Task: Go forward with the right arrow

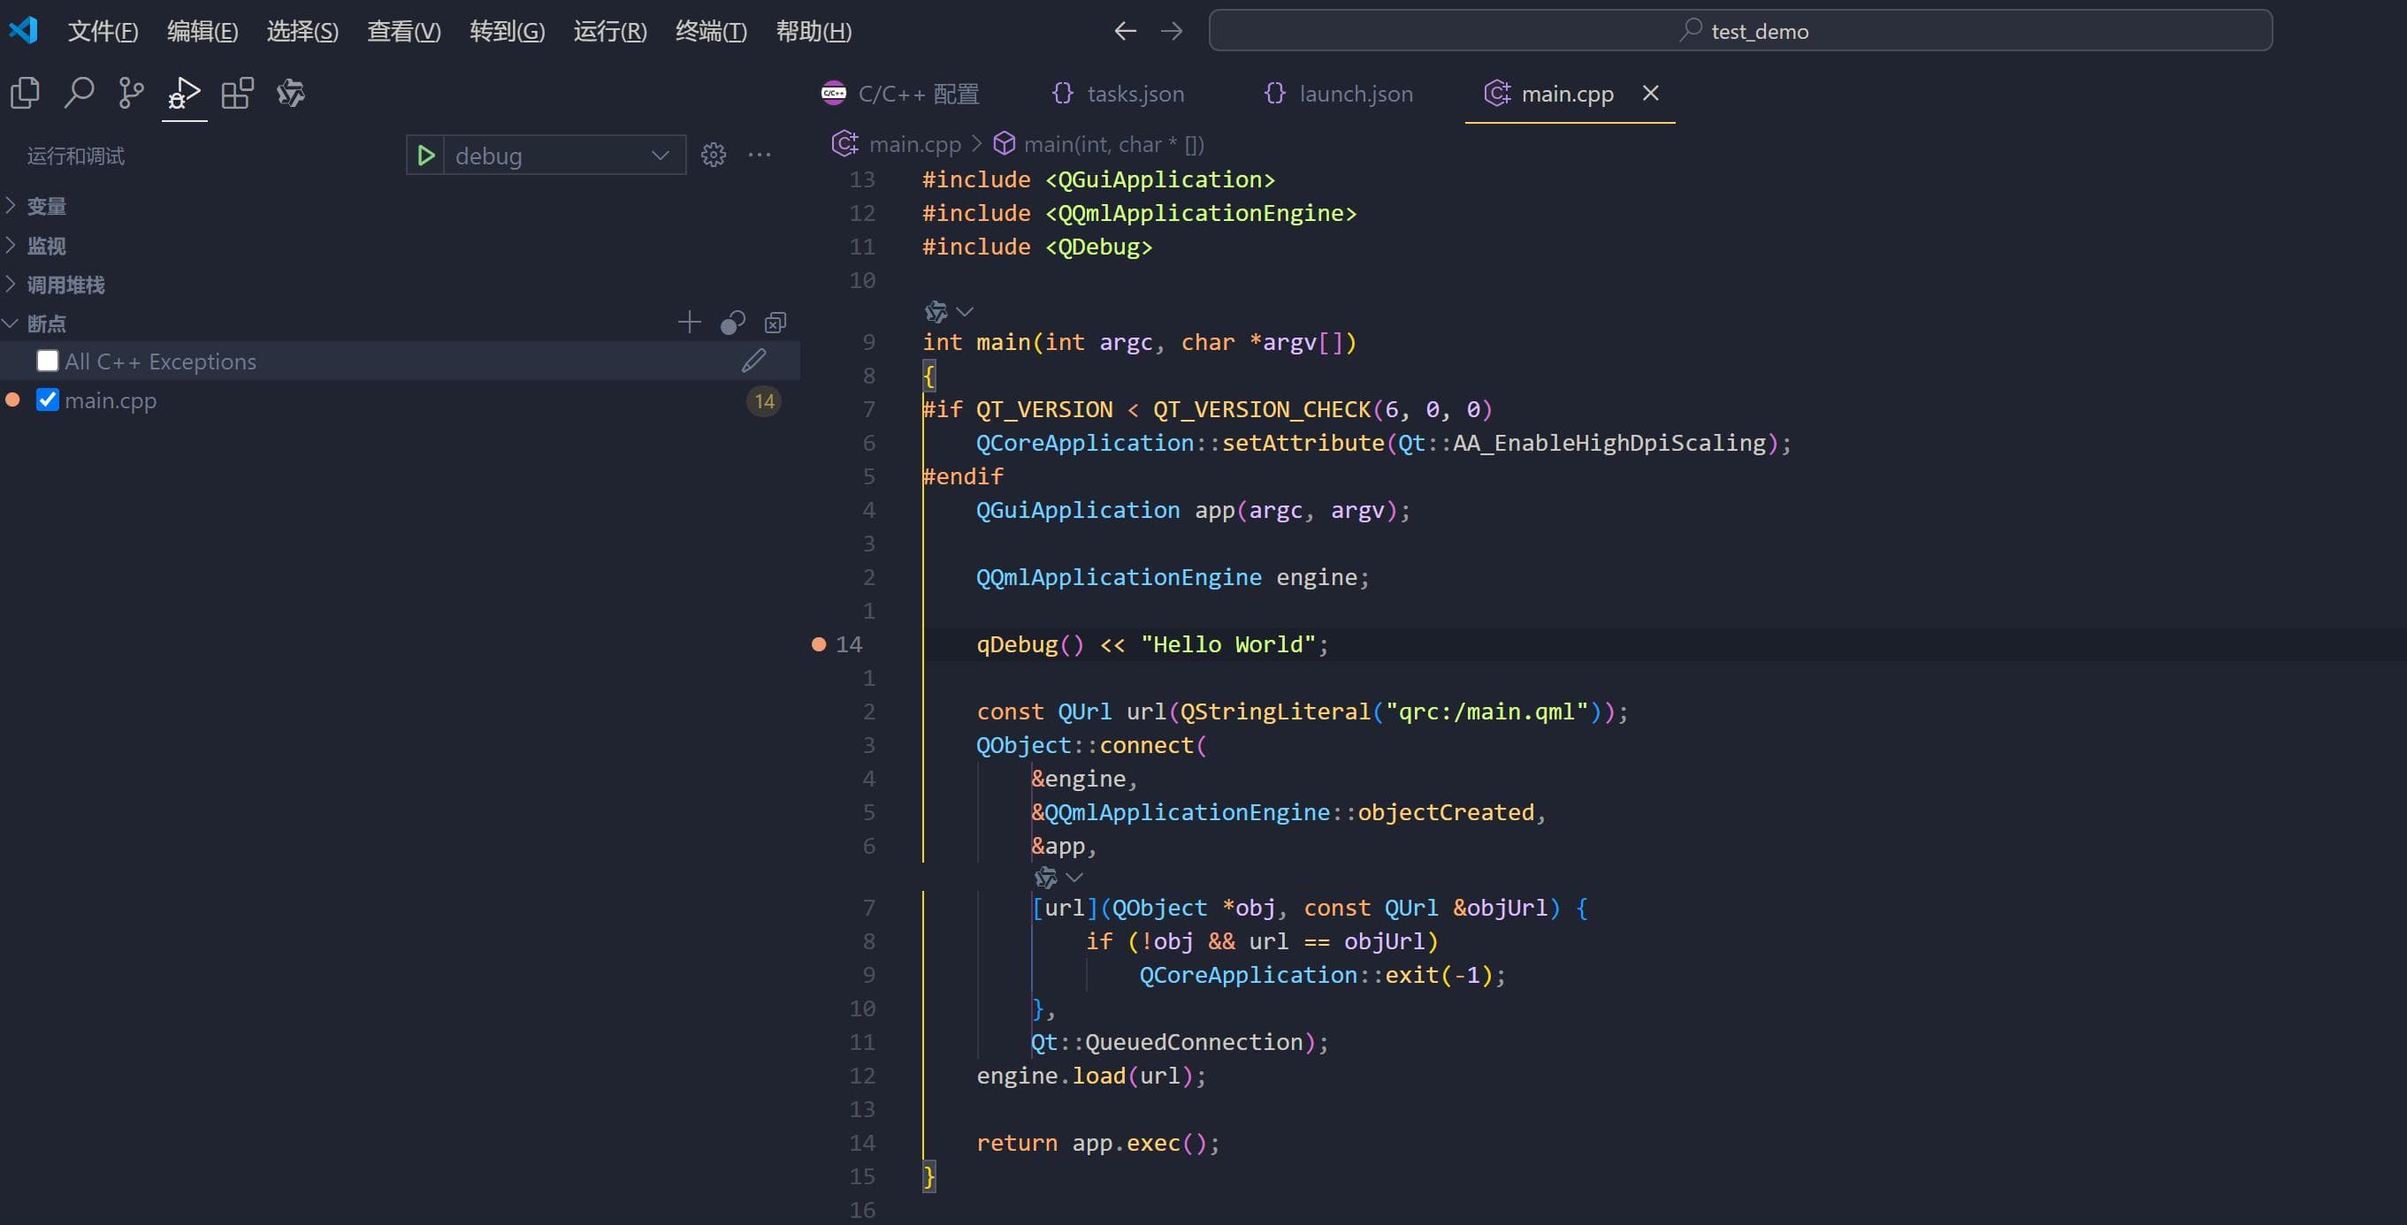Action: click(x=1171, y=31)
